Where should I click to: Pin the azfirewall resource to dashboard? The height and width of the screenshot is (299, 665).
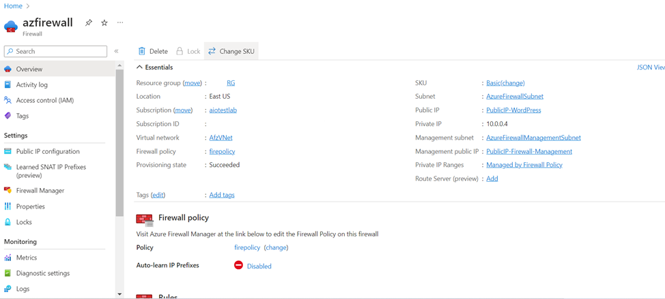click(89, 22)
